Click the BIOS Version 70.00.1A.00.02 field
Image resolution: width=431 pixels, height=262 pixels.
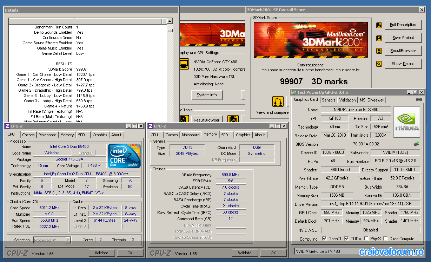point(365,144)
